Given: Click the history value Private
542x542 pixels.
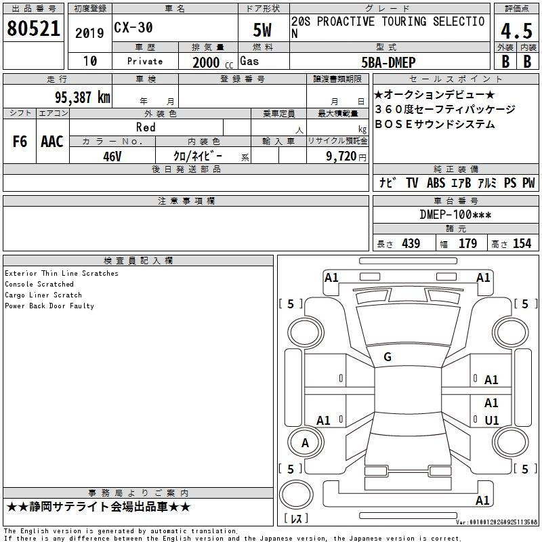Looking at the screenshot, I should click(x=145, y=61).
